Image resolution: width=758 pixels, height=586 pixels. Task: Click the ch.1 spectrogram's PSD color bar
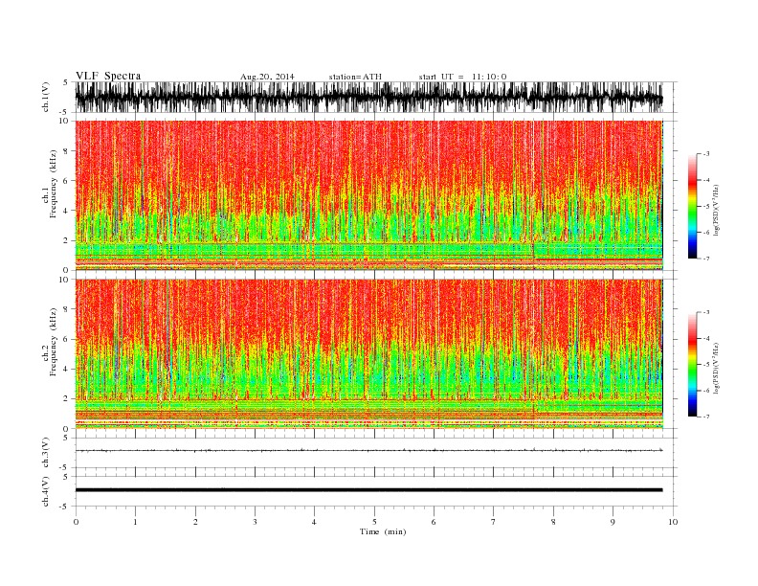692,206
